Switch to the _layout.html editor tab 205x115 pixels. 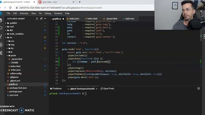coord(111,19)
